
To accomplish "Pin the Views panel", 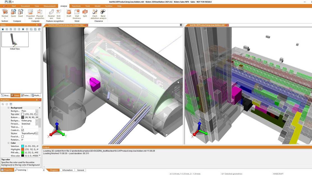I will click(37, 25).
